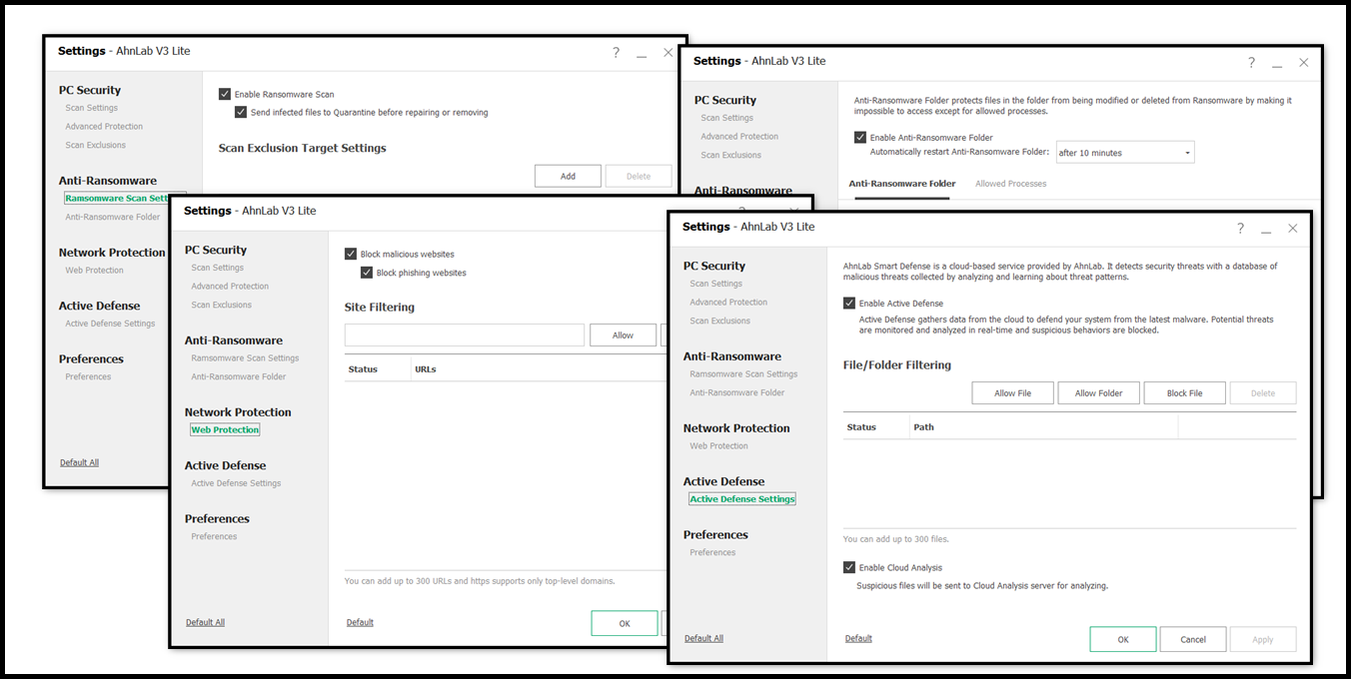This screenshot has width=1351, height=679.
Task: Select the highlighted Web Protection sidebar item
Action: pyautogui.click(x=225, y=430)
